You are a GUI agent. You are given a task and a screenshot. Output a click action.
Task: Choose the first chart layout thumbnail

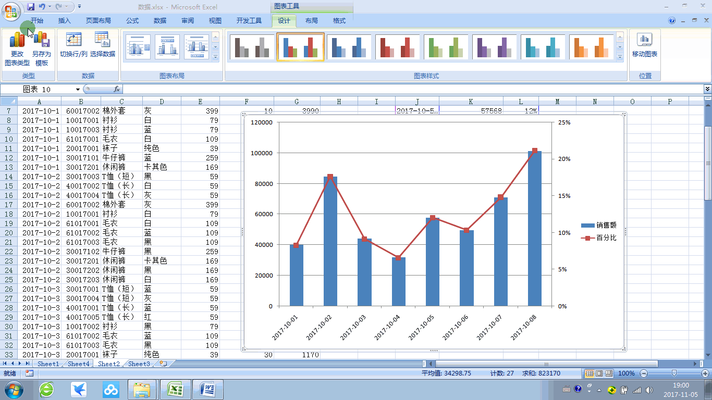[138, 47]
